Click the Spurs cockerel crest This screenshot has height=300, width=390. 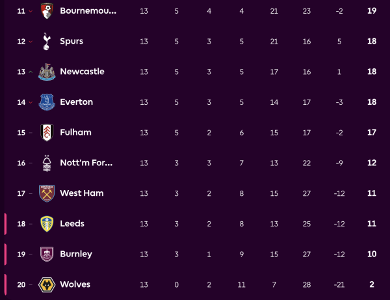click(47, 41)
